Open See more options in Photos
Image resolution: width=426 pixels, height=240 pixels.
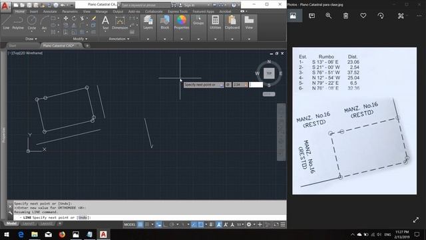[x=419, y=16]
